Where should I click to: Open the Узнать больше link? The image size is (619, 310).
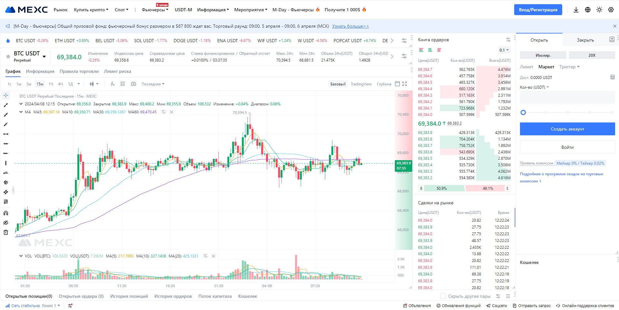pos(350,26)
